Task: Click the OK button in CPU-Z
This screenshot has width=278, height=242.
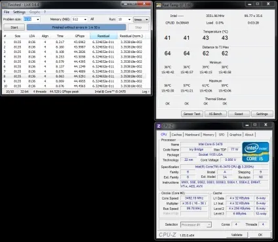Action: [x=260, y=235]
